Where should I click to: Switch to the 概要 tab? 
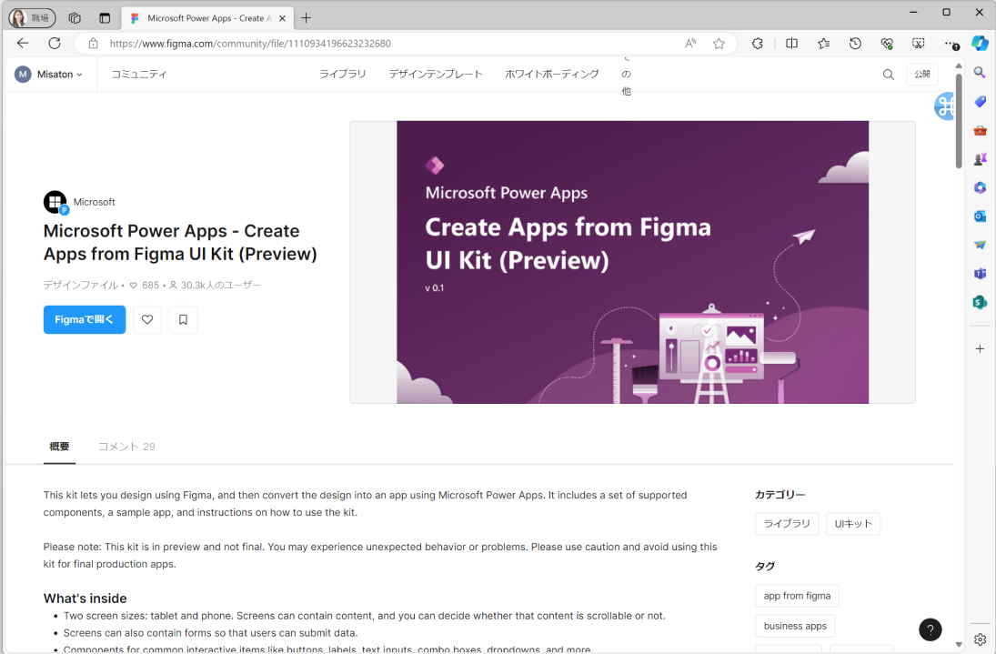60,447
